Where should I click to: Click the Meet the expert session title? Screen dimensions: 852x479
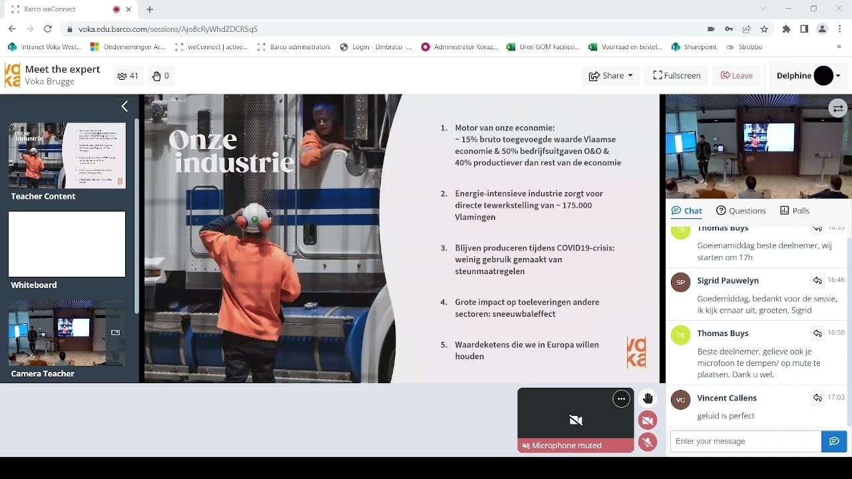63,69
